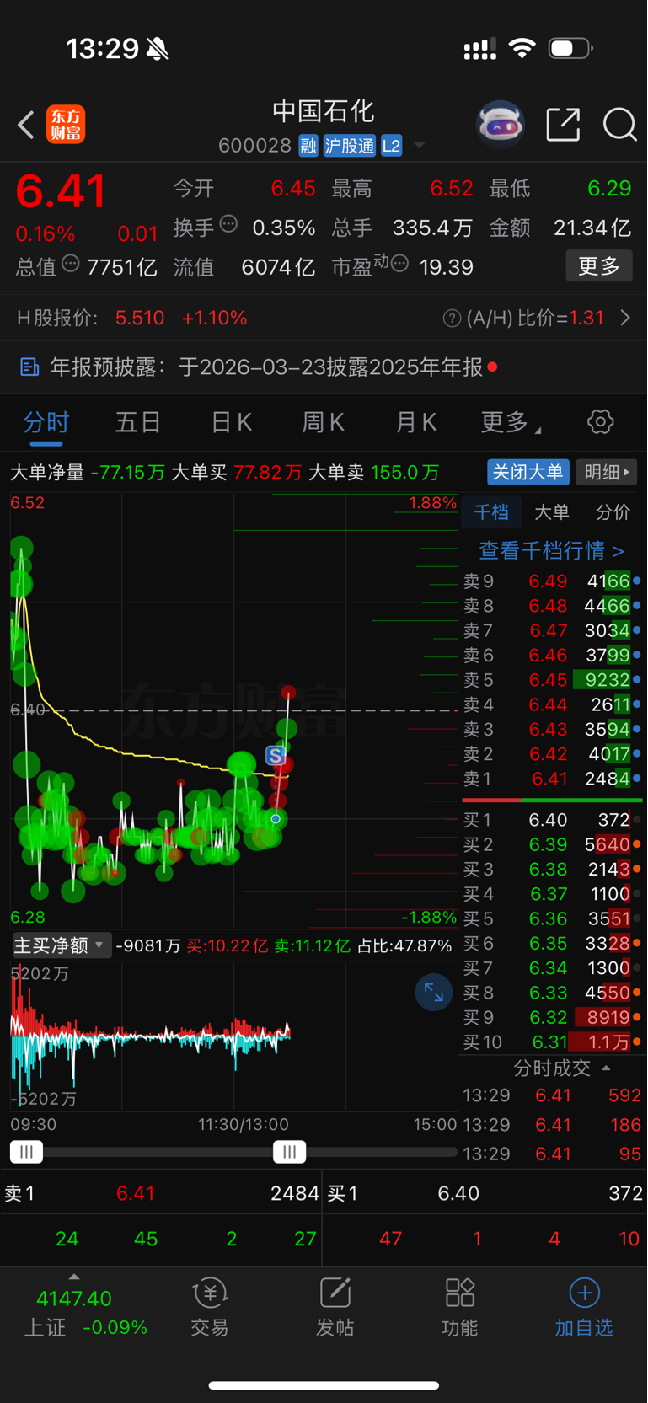Tap the back arrow icon
The image size is (648, 1403).
26,125
